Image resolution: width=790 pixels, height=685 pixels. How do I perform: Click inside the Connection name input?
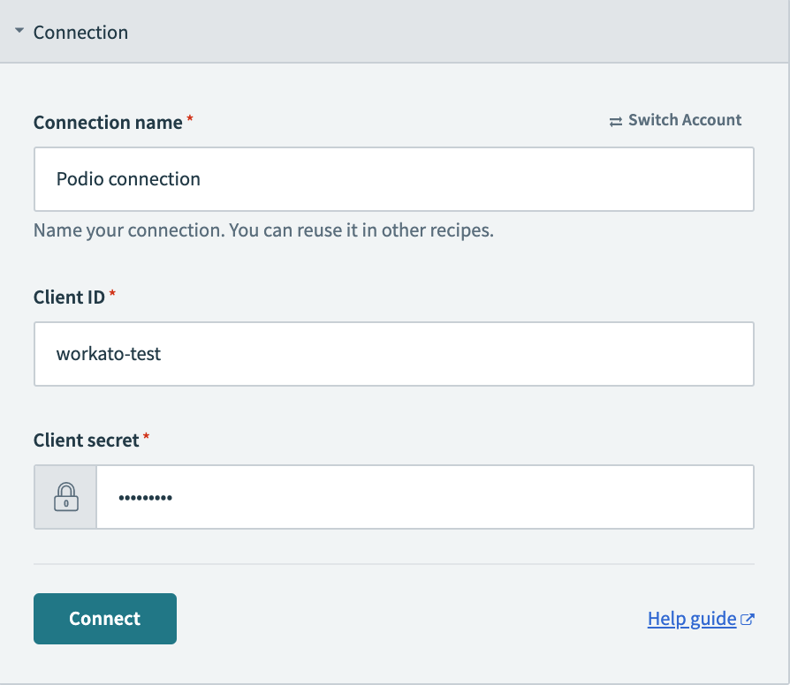[x=393, y=178]
